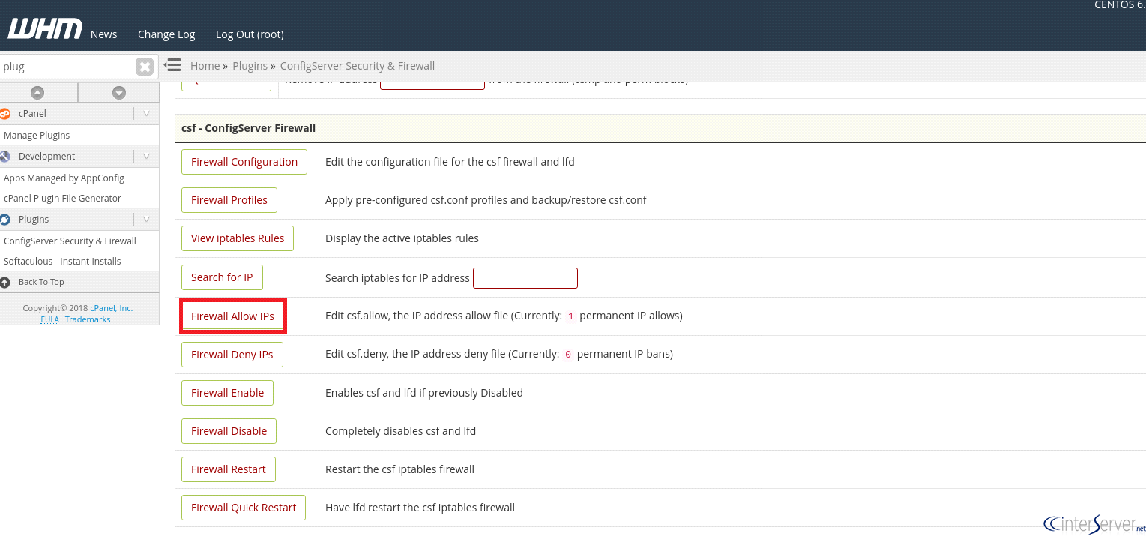Click the Search for IP button
This screenshot has width=1146, height=536.
tap(222, 277)
